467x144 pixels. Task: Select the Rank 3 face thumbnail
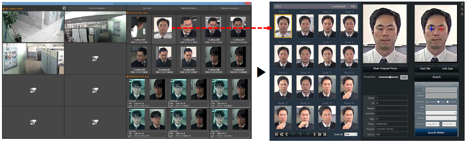point(327,26)
